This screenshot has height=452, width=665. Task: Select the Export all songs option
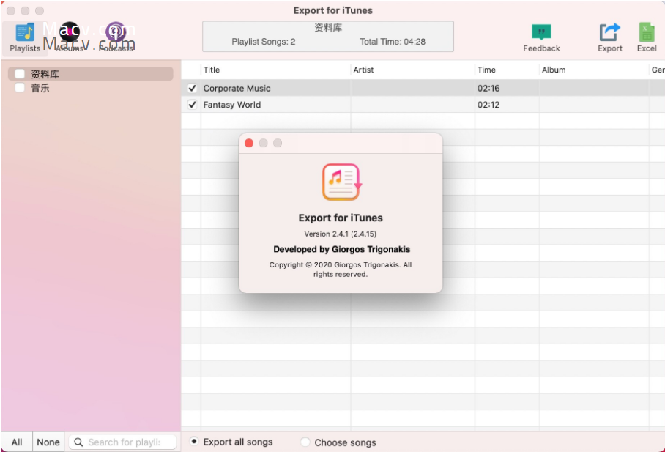[193, 442]
